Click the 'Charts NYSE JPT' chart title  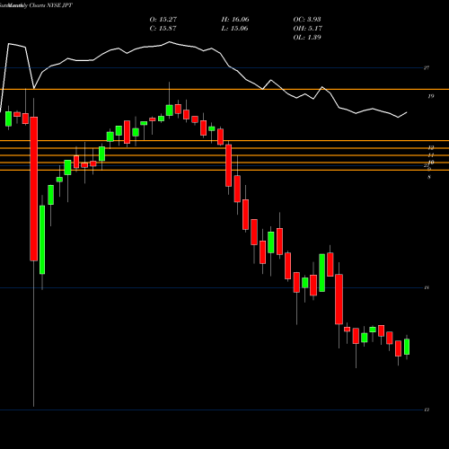click(x=51, y=5)
